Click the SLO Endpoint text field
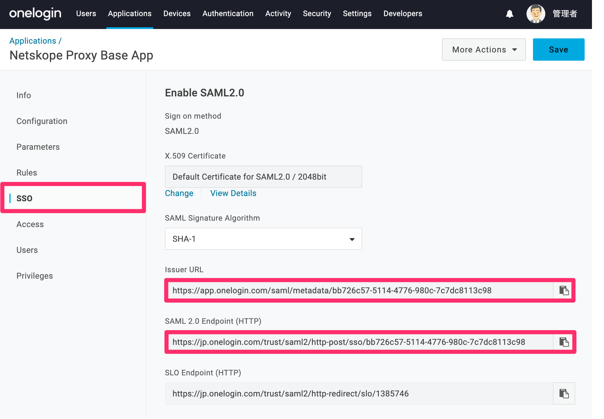604x419 pixels. [359, 394]
